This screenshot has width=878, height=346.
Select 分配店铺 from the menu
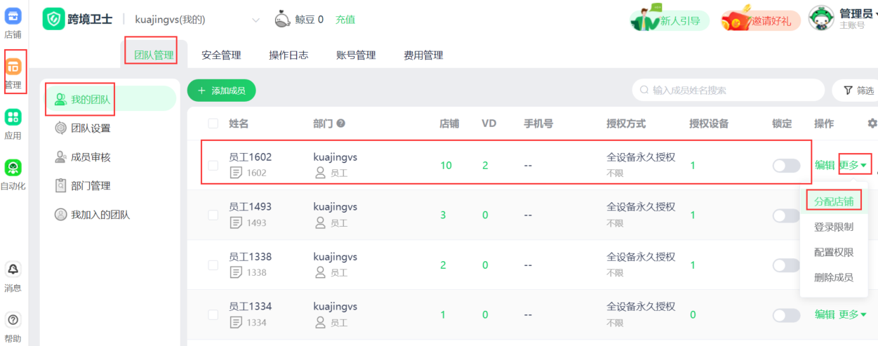[x=834, y=202]
